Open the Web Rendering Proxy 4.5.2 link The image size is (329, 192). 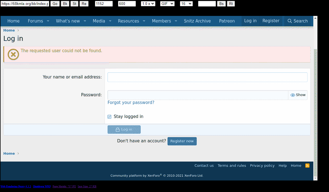click(x=16, y=186)
